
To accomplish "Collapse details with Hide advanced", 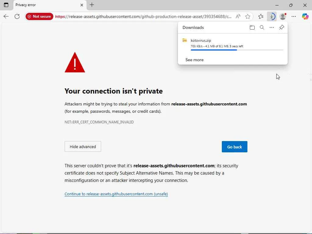I will click(83, 147).
